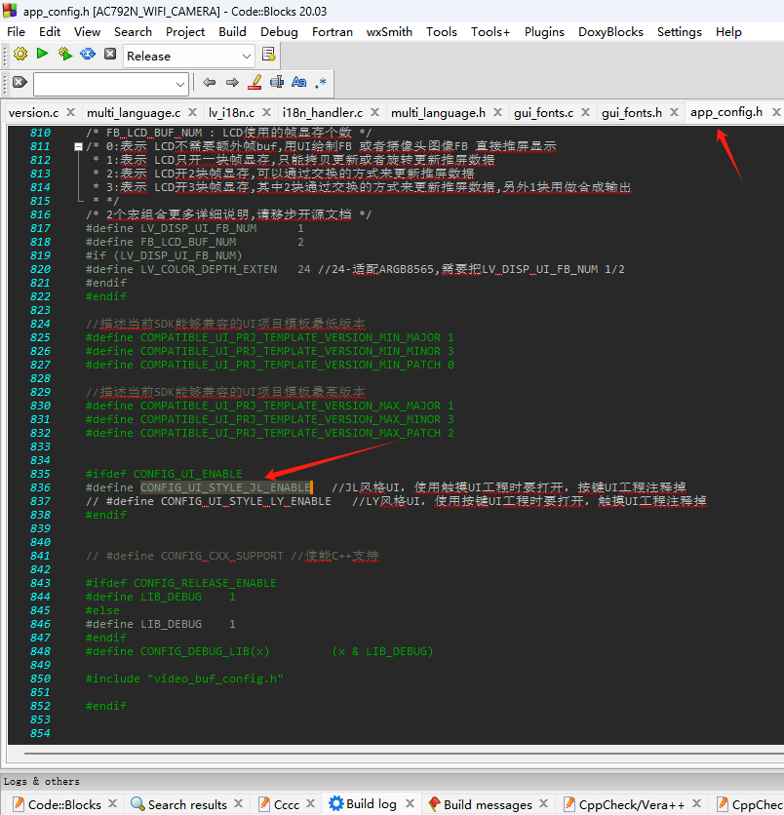Click the left arrow search-previous icon

(x=209, y=82)
